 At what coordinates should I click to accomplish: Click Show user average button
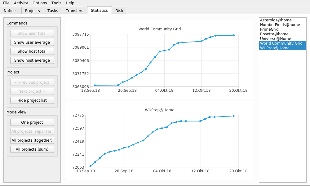click(x=32, y=42)
